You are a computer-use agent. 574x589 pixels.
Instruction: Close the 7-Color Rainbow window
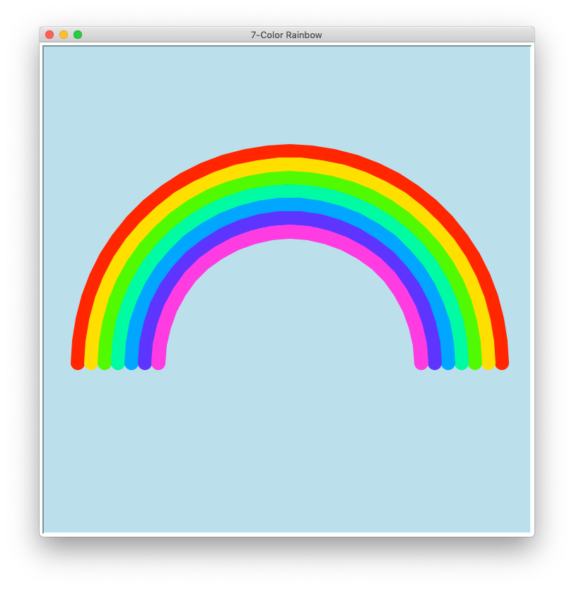48,33
